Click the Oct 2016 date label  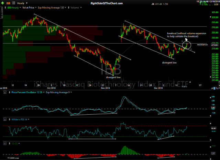pos(51,88)
